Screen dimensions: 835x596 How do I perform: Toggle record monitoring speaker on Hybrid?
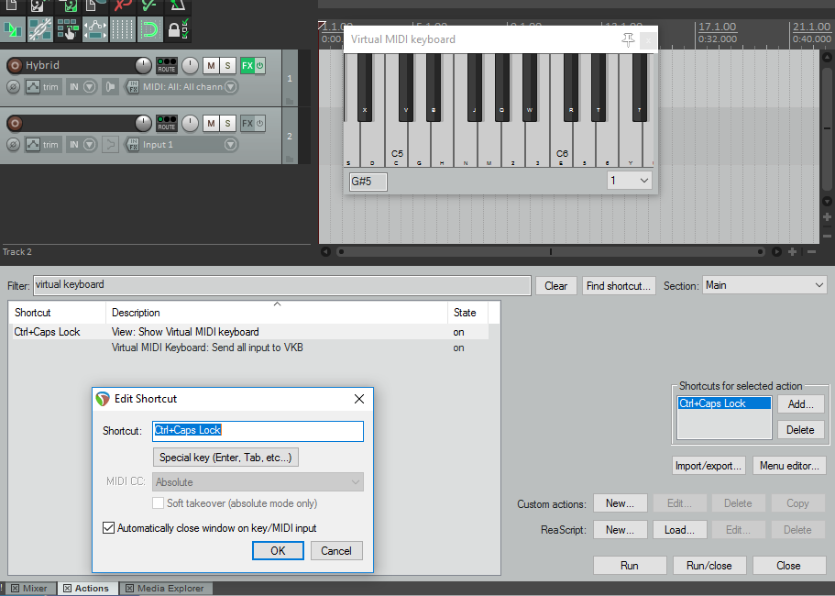(110, 87)
